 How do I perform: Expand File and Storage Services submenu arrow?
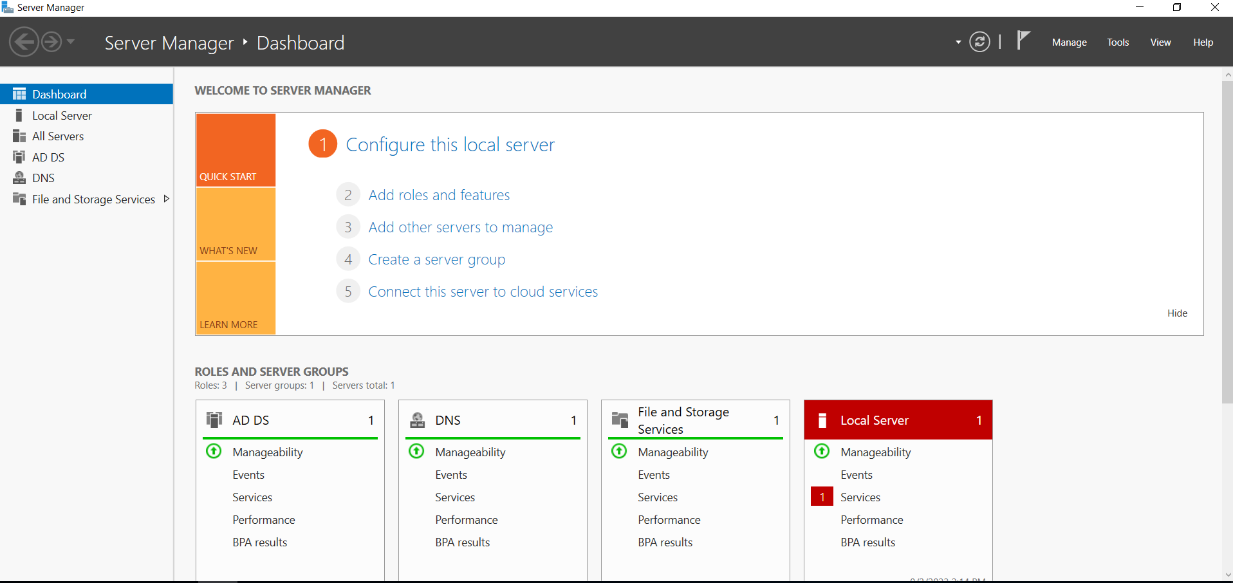pyautogui.click(x=167, y=199)
